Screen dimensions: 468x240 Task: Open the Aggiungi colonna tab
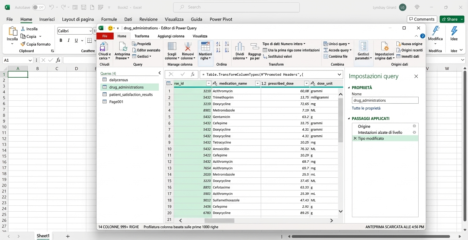pyautogui.click(x=171, y=36)
